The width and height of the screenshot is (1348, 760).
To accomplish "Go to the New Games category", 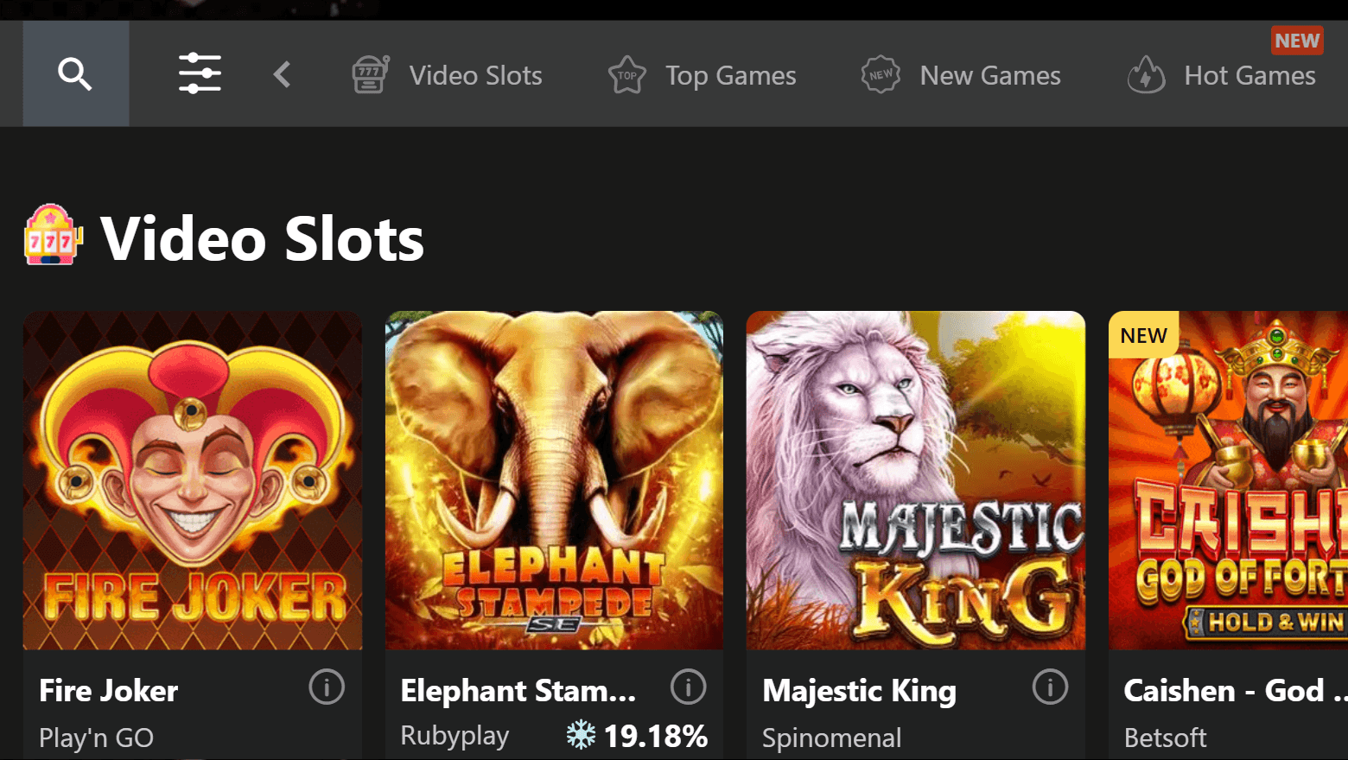I will 989,76.
